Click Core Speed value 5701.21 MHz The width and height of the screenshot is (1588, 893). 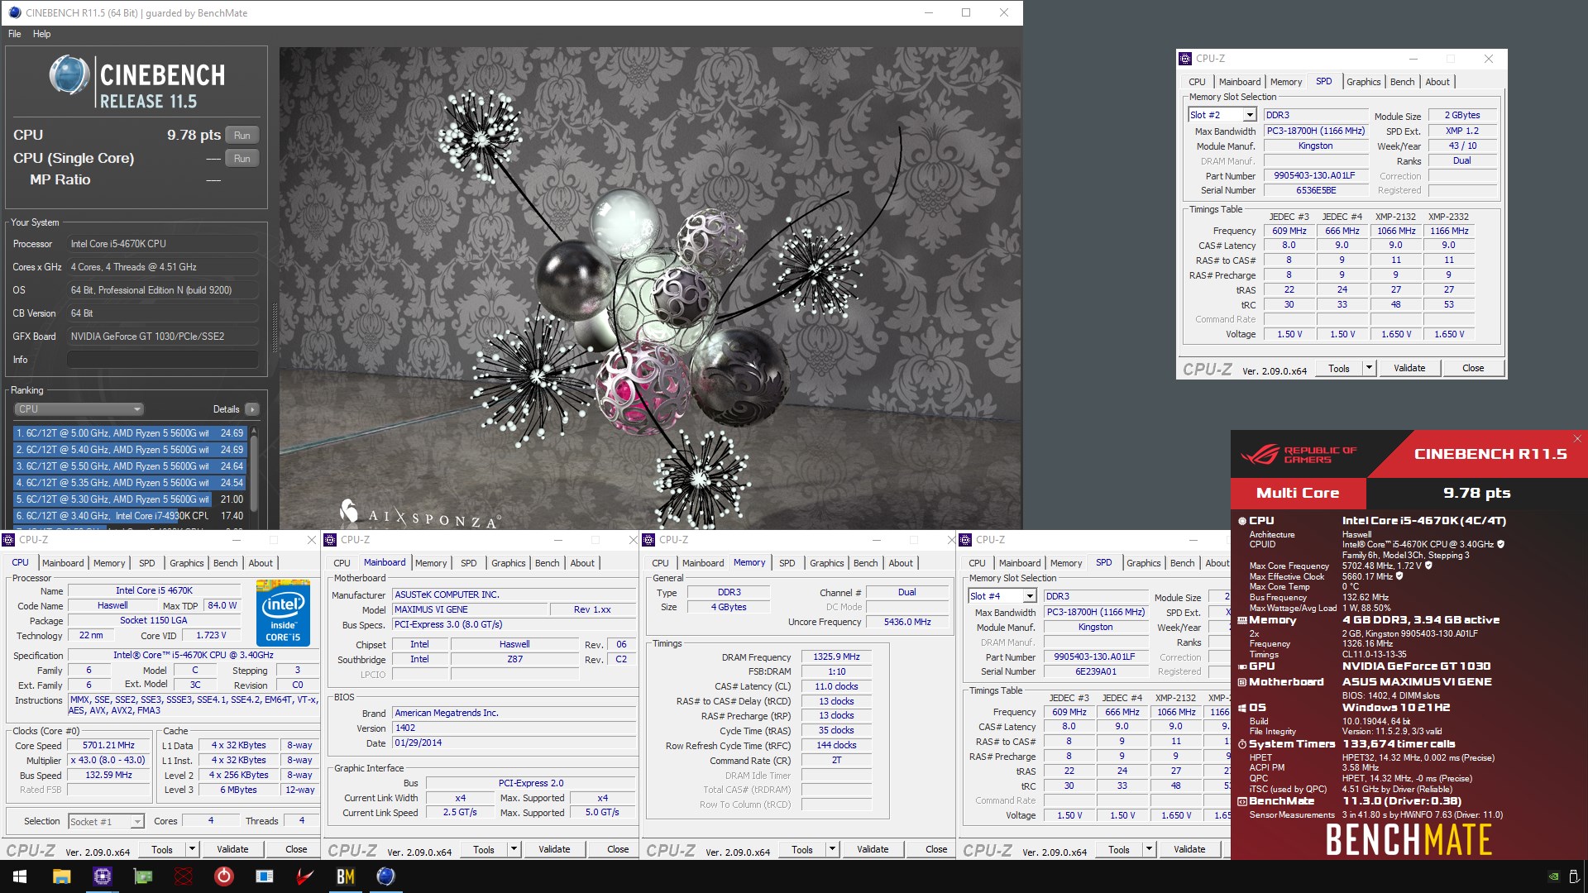point(108,746)
